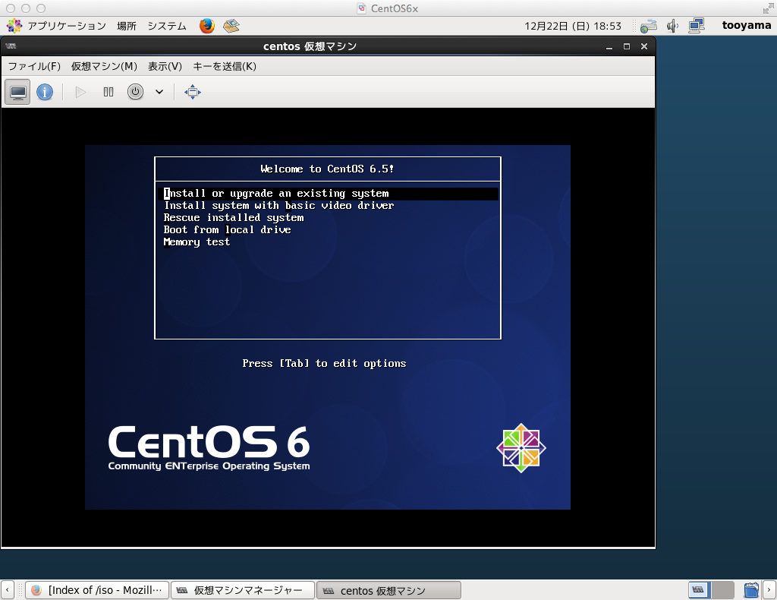The width and height of the screenshot is (777, 600).
Task: Open the アプリケーション menu
Action: pyautogui.click(x=67, y=26)
